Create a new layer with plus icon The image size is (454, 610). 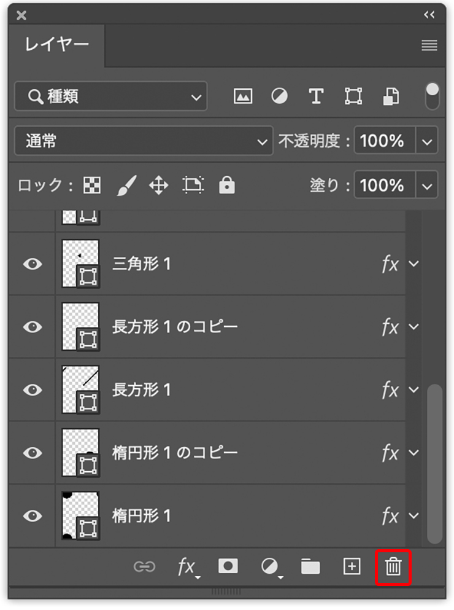pos(352,566)
